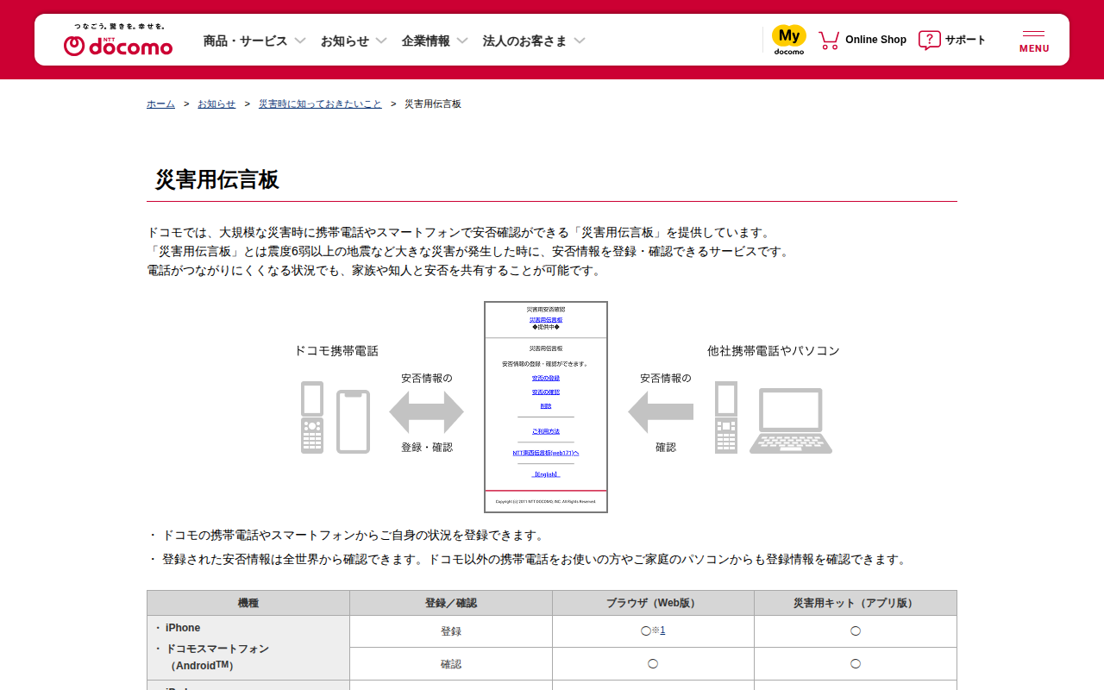Click the sentence starting 電話がつながりにくくなる状況でも
Image resolution: width=1104 pixels, height=690 pixels.
[374, 271]
